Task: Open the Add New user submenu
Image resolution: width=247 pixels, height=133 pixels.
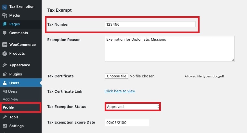Action: [10, 99]
